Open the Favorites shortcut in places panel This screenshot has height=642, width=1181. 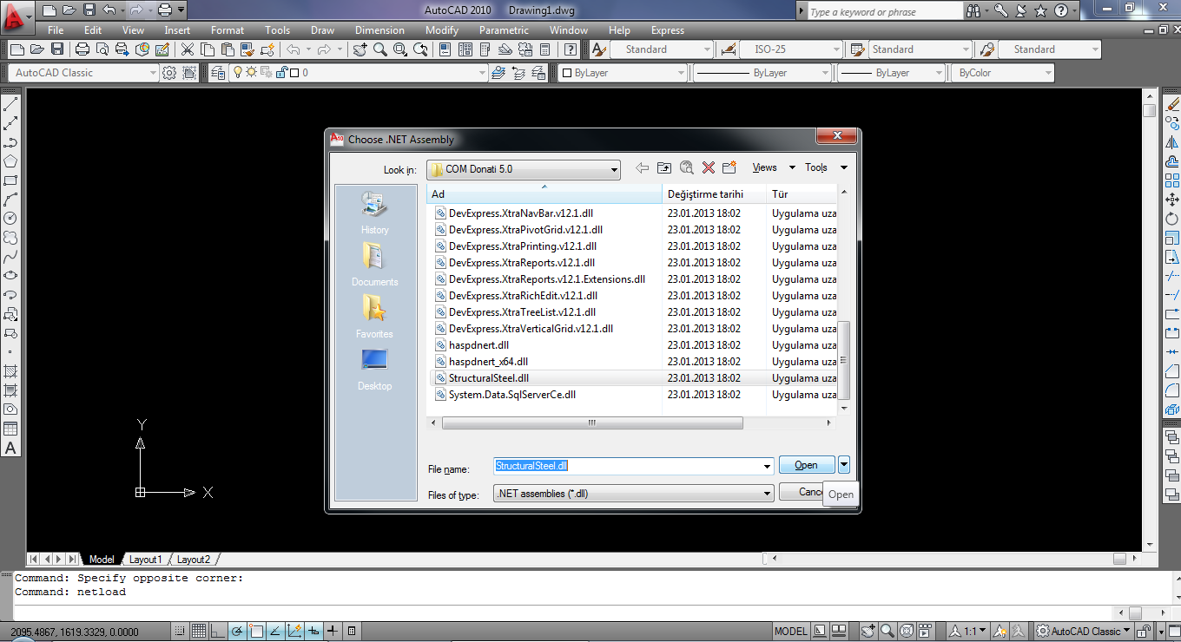375,316
